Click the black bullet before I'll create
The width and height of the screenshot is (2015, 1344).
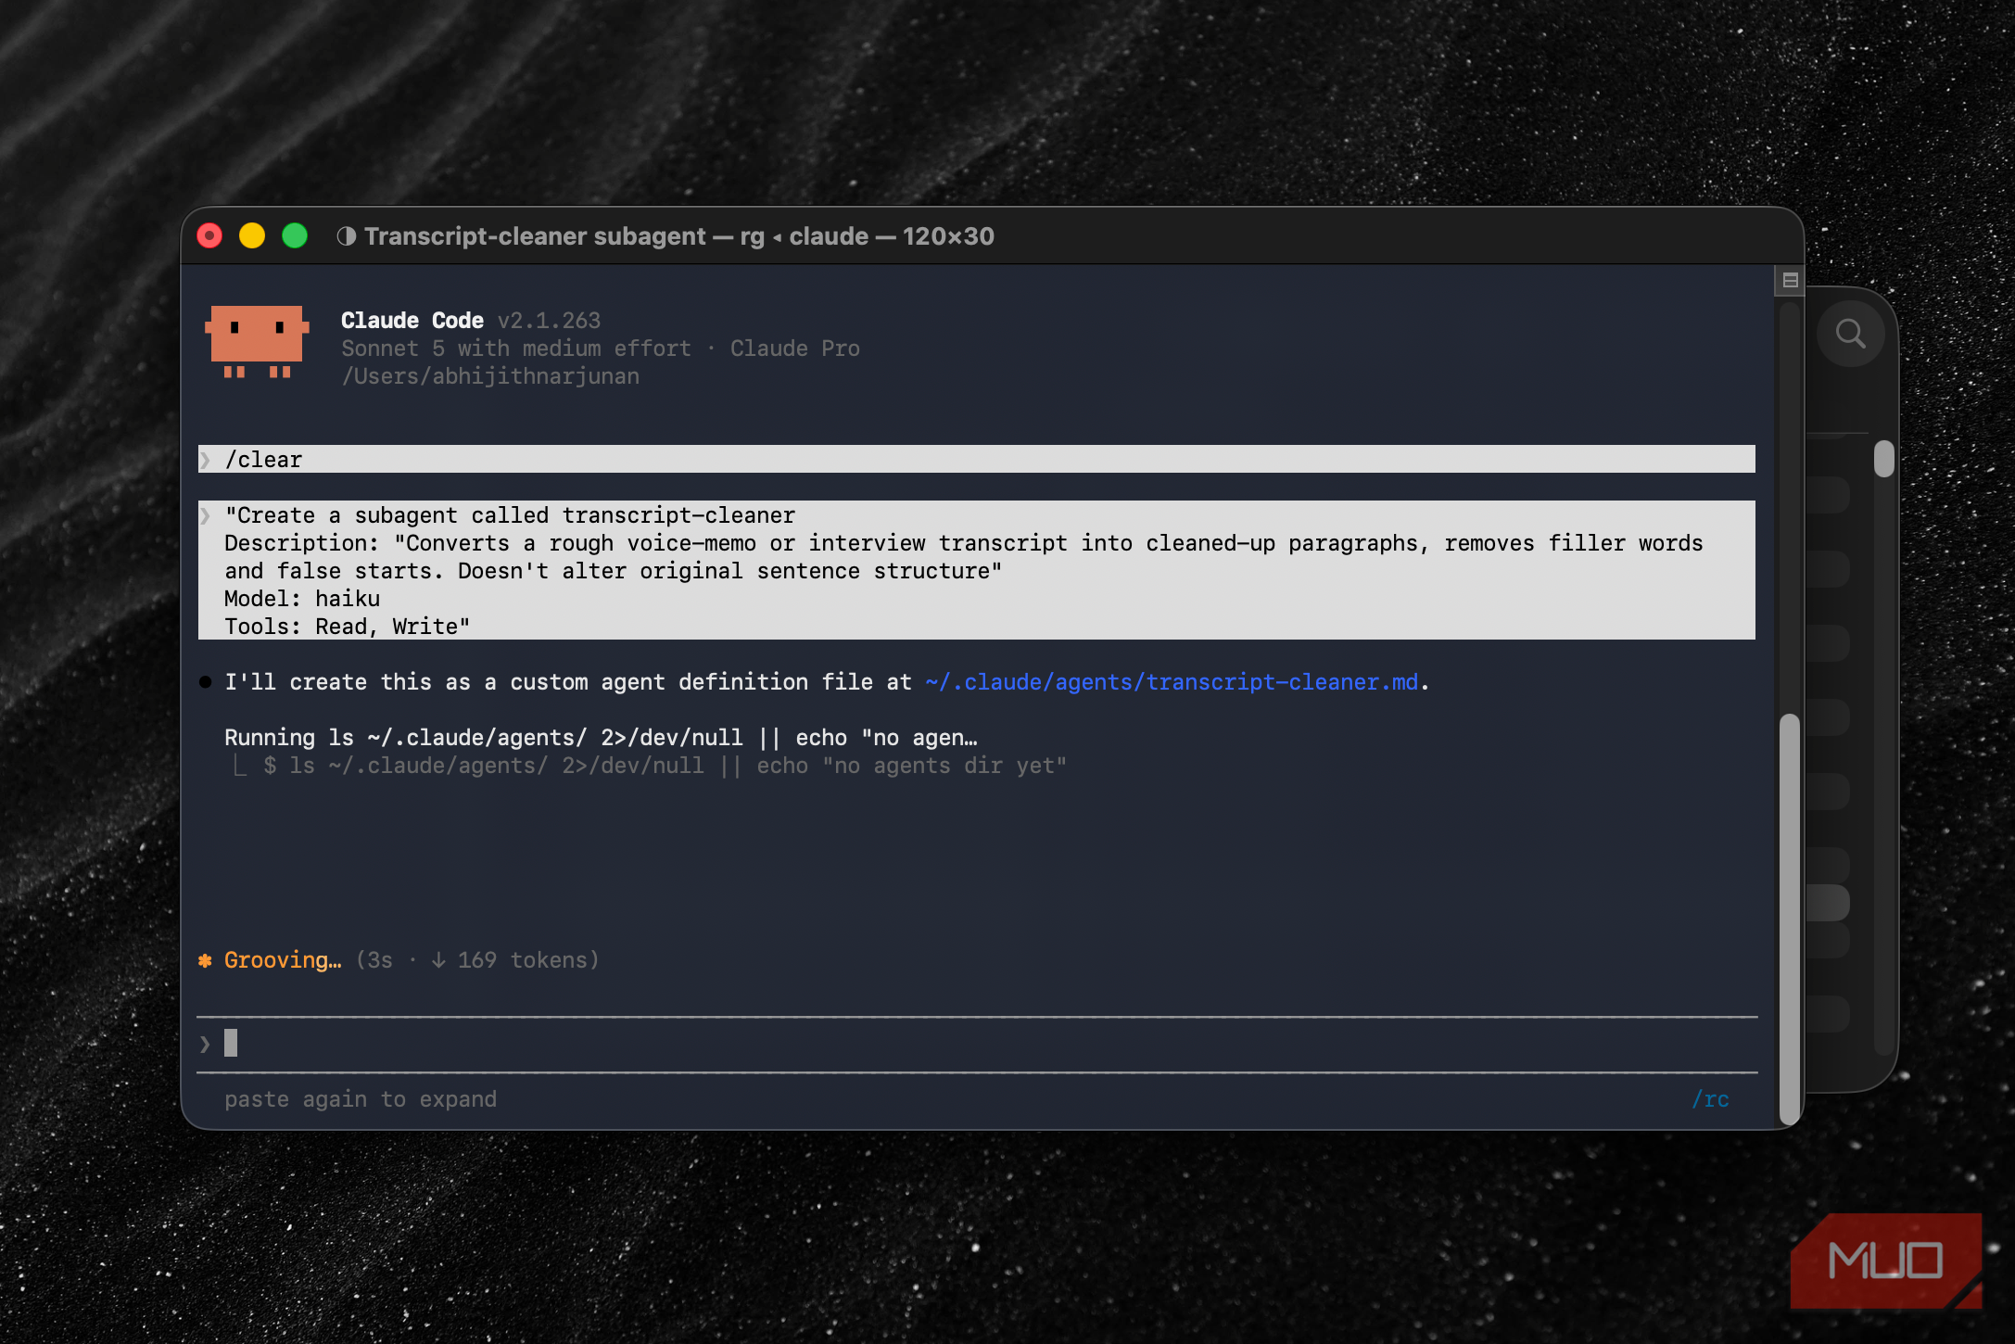coord(205,682)
